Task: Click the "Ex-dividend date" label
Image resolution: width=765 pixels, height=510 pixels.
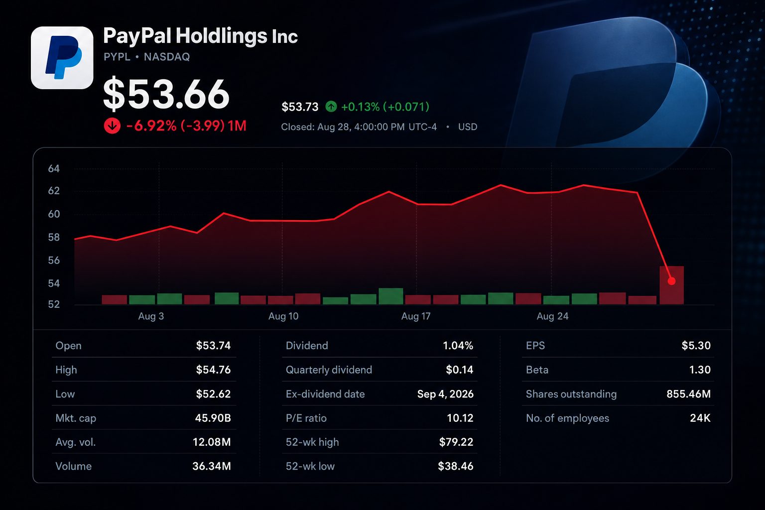Action: coord(325,394)
